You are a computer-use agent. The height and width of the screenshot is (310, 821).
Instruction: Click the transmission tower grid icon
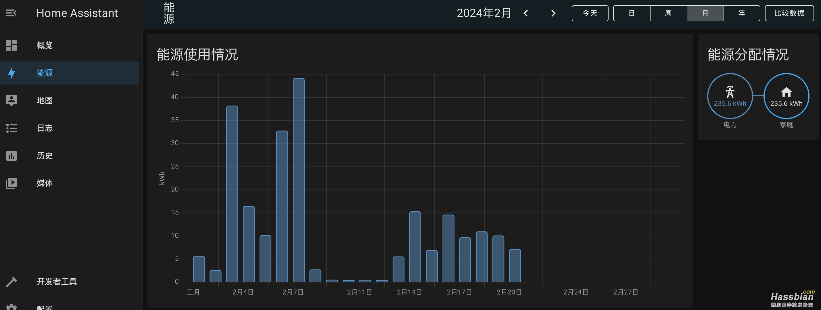click(x=730, y=92)
